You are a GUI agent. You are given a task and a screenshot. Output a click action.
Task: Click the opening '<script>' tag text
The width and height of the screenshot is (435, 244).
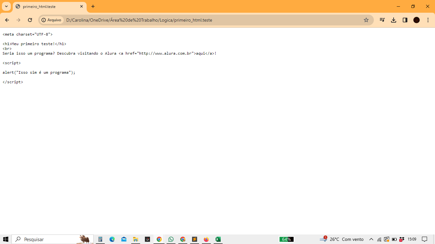click(11, 63)
